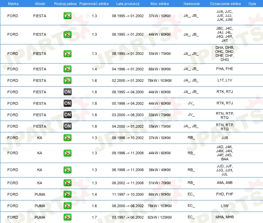Select engine codes J4D, J4K, J4M cell

(x=225, y=153)
